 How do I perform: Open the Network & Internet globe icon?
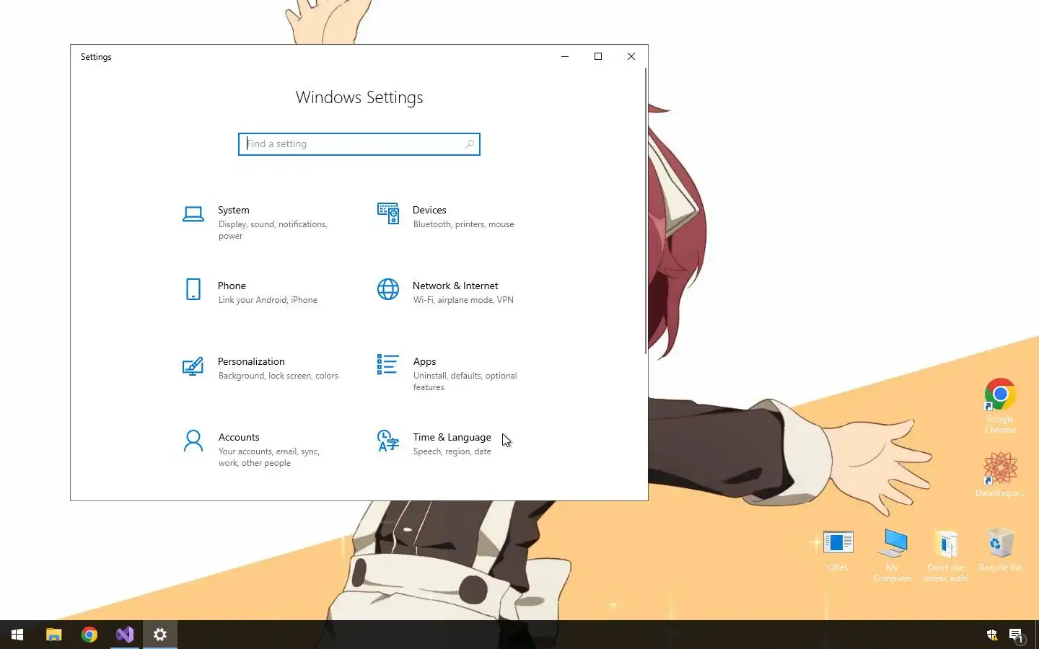tap(388, 289)
